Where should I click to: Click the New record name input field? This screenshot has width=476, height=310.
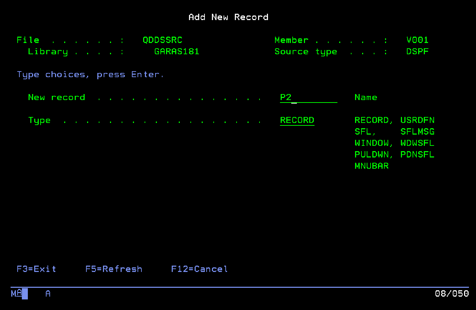coord(308,98)
